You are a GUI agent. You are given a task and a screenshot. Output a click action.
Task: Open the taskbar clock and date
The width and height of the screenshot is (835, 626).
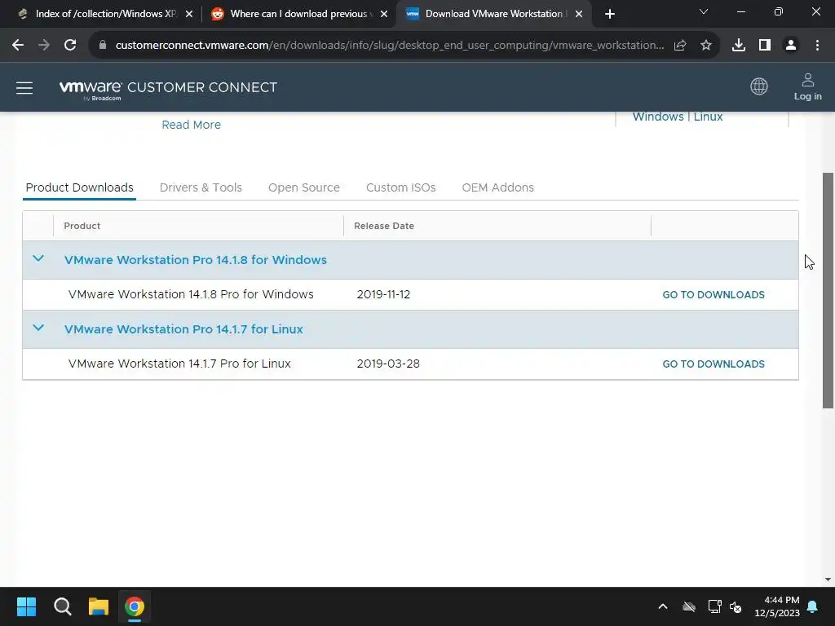point(777,606)
